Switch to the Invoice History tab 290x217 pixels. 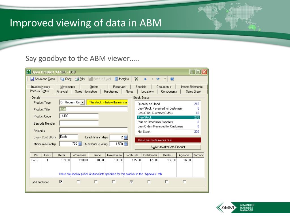[x=40, y=87]
